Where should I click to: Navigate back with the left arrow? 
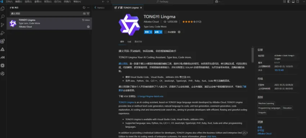(103, 1)
